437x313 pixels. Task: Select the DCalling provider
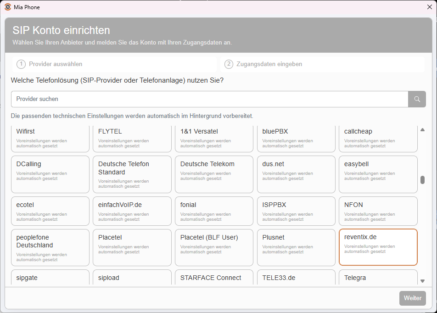click(x=50, y=174)
